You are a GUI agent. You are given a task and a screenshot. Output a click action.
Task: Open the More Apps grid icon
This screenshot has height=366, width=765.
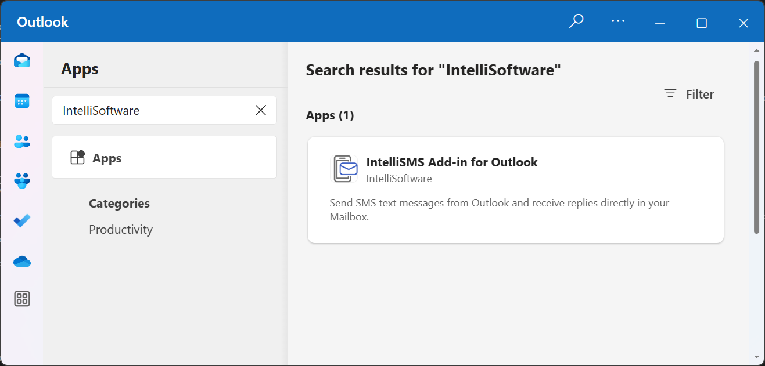21,299
